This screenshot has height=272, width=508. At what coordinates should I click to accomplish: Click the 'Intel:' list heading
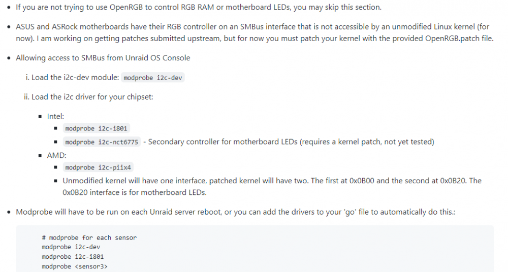coord(55,116)
